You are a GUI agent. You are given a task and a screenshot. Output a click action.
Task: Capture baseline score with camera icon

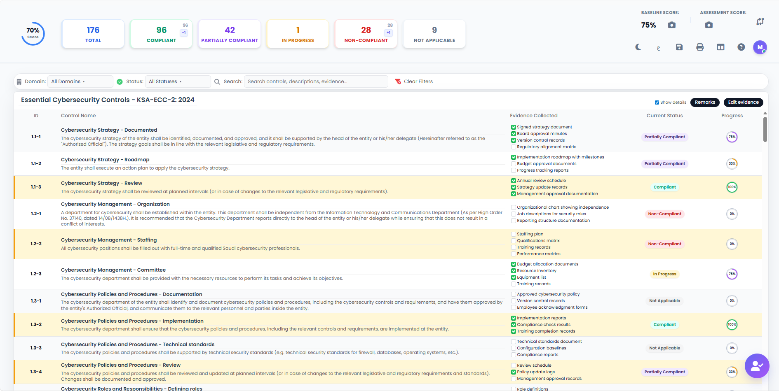click(x=672, y=25)
